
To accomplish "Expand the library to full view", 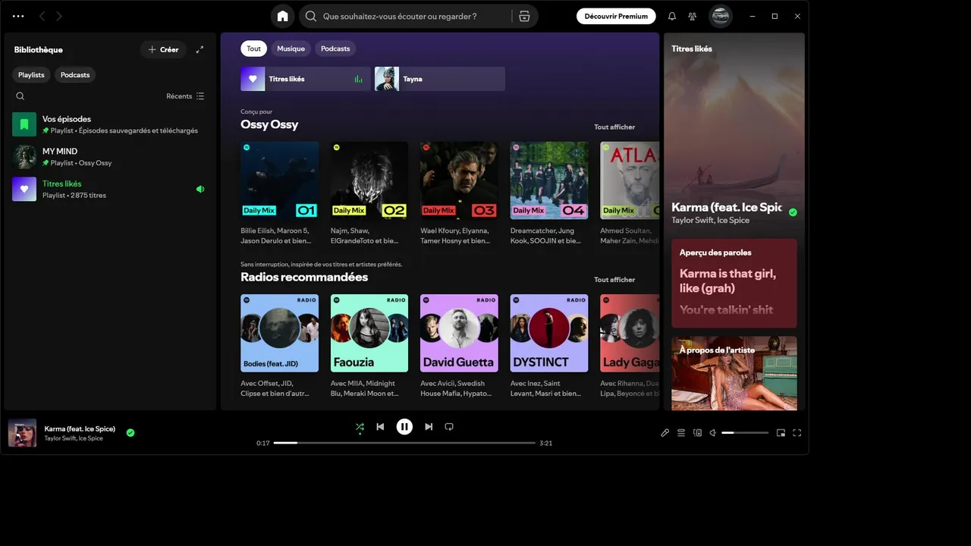I will point(200,49).
